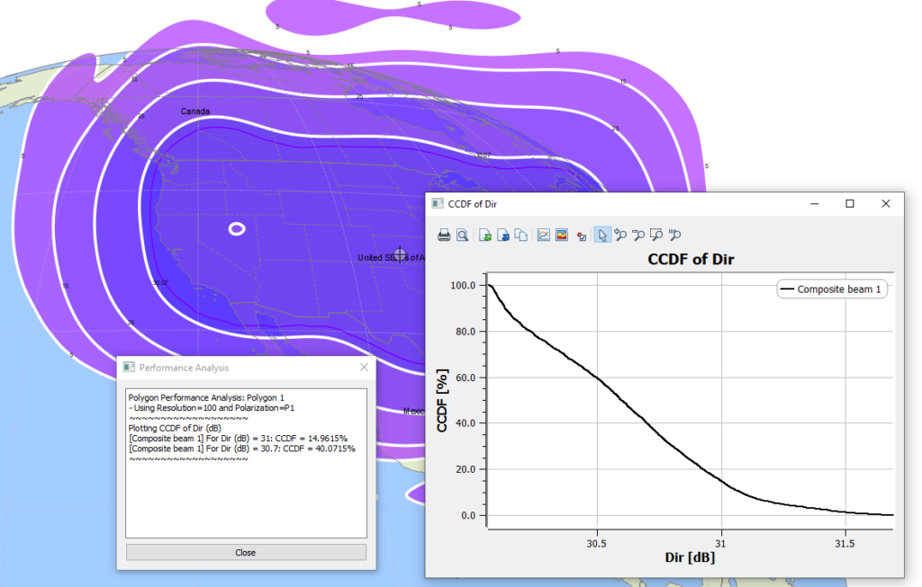Click the copy plot icon
The image size is (922, 587).
520,236
